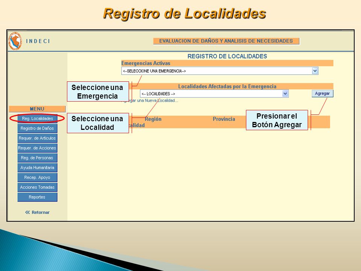Viewport: 361px width, 271px height.
Task: Click the Agregar button
Action: pos(322,94)
